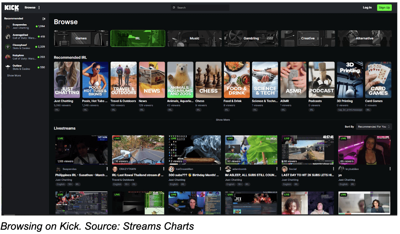400x234 pixels.
Task: Expand sidebar channels with Show More
Action: (x=14, y=76)
